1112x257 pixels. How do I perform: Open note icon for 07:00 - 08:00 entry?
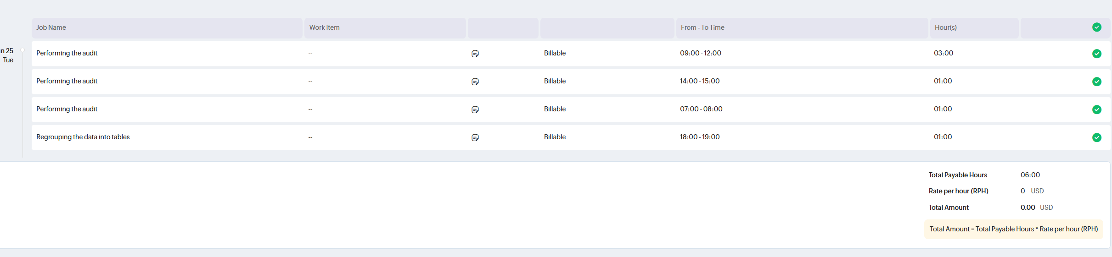(475, 109)
